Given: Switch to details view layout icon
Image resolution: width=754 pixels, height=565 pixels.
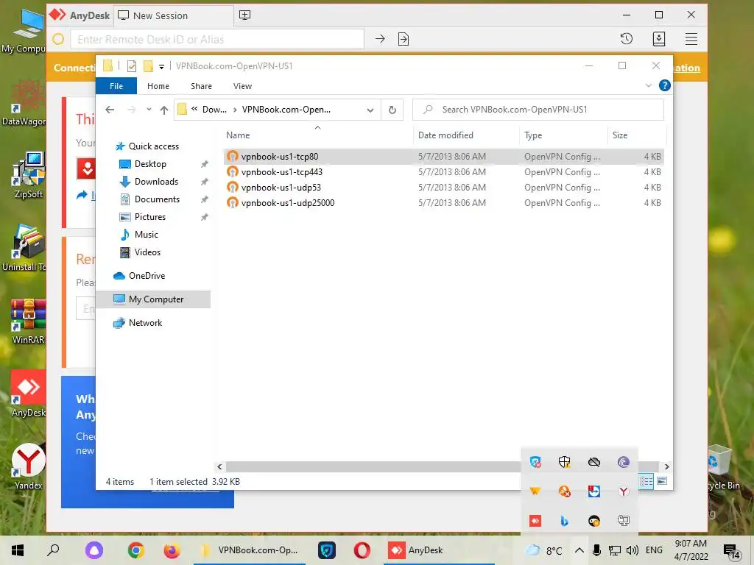Looking at the screenshot, I should [646, 481].
